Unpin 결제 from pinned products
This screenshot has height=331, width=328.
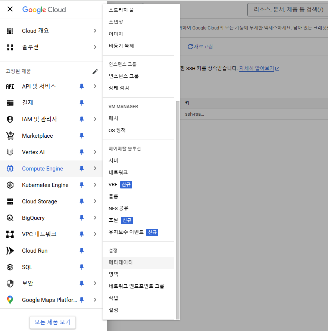[82, 103]
